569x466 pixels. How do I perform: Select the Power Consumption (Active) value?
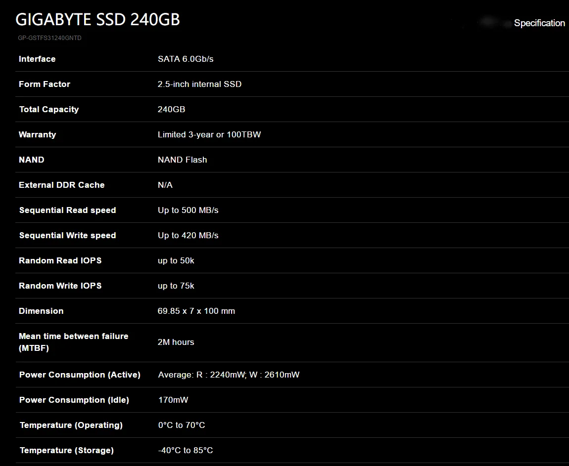[x=229, y=375]
